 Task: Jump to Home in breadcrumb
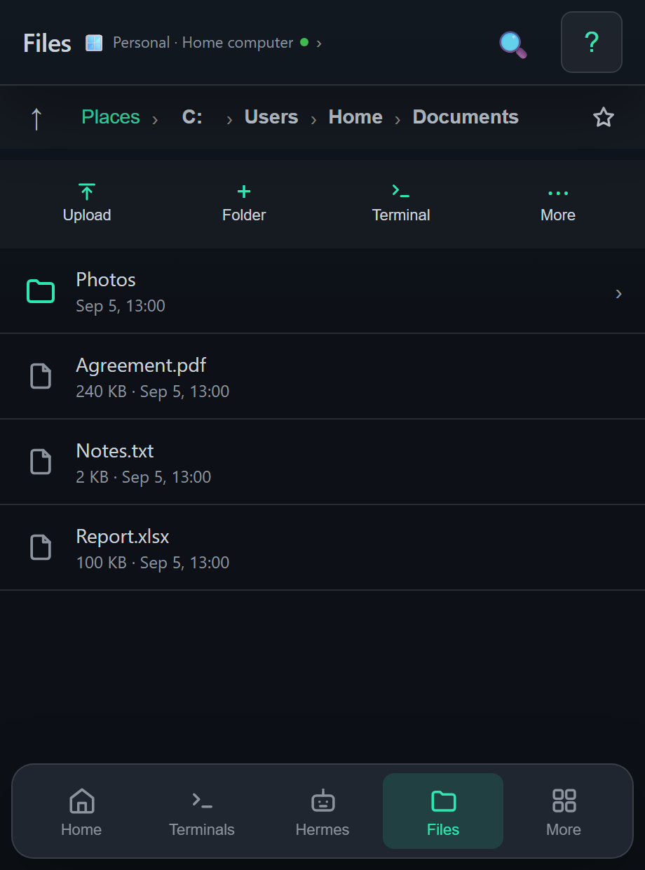point(355,117)
